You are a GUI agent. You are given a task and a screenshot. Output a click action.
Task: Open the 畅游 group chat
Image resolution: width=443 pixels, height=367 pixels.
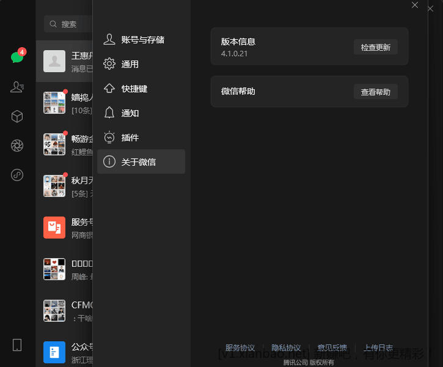tap(64, 144)
